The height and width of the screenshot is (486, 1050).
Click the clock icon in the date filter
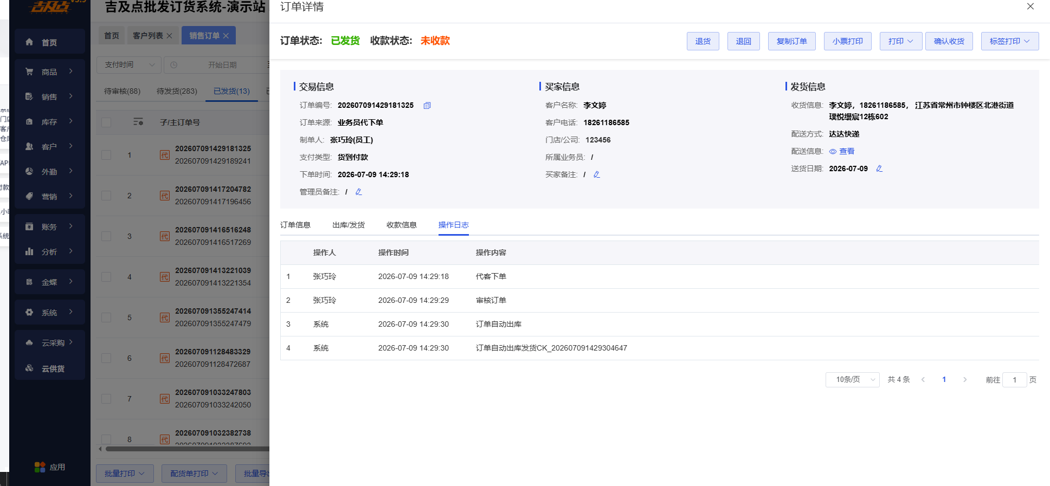174,65
